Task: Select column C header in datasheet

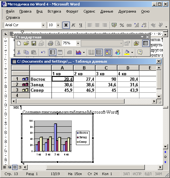Action: (106, 68)
